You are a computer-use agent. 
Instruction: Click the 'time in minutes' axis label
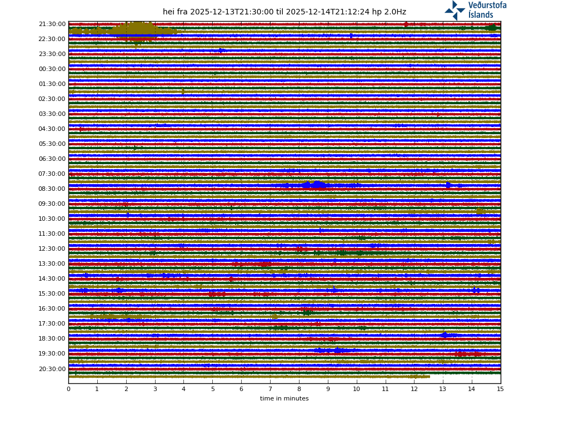284,399
